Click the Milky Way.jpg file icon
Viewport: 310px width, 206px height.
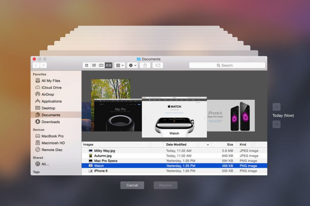[90, 151]
